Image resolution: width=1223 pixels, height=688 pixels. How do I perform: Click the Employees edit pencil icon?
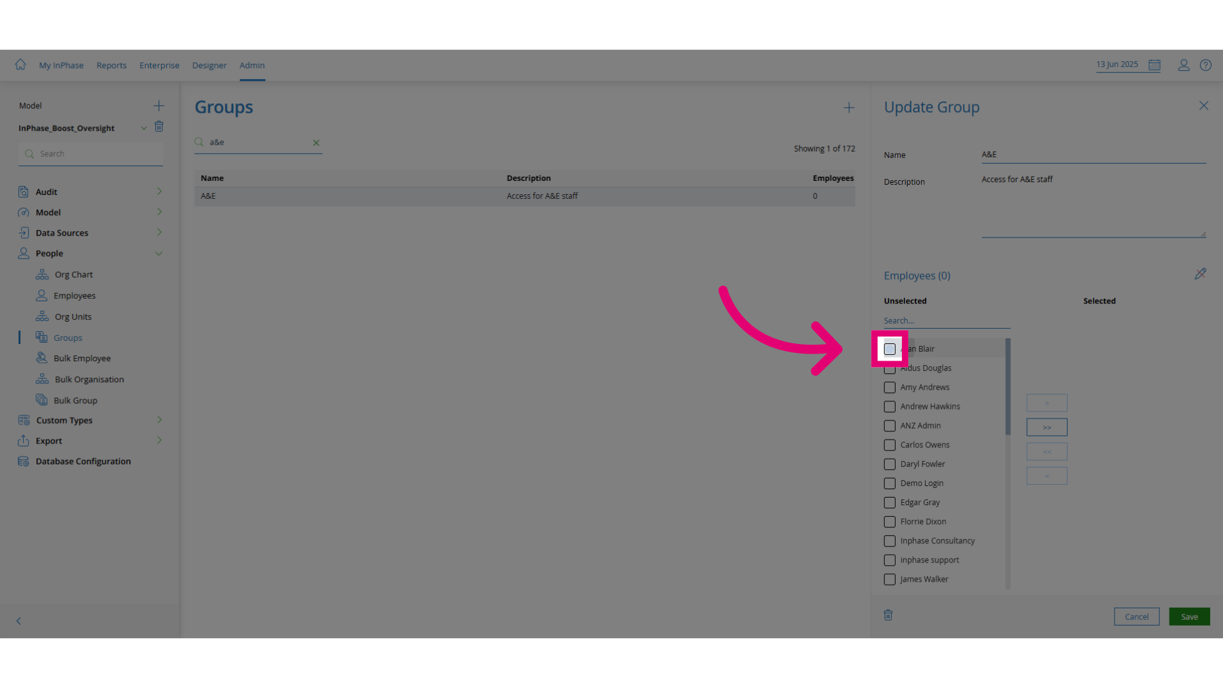point(1200,274)
